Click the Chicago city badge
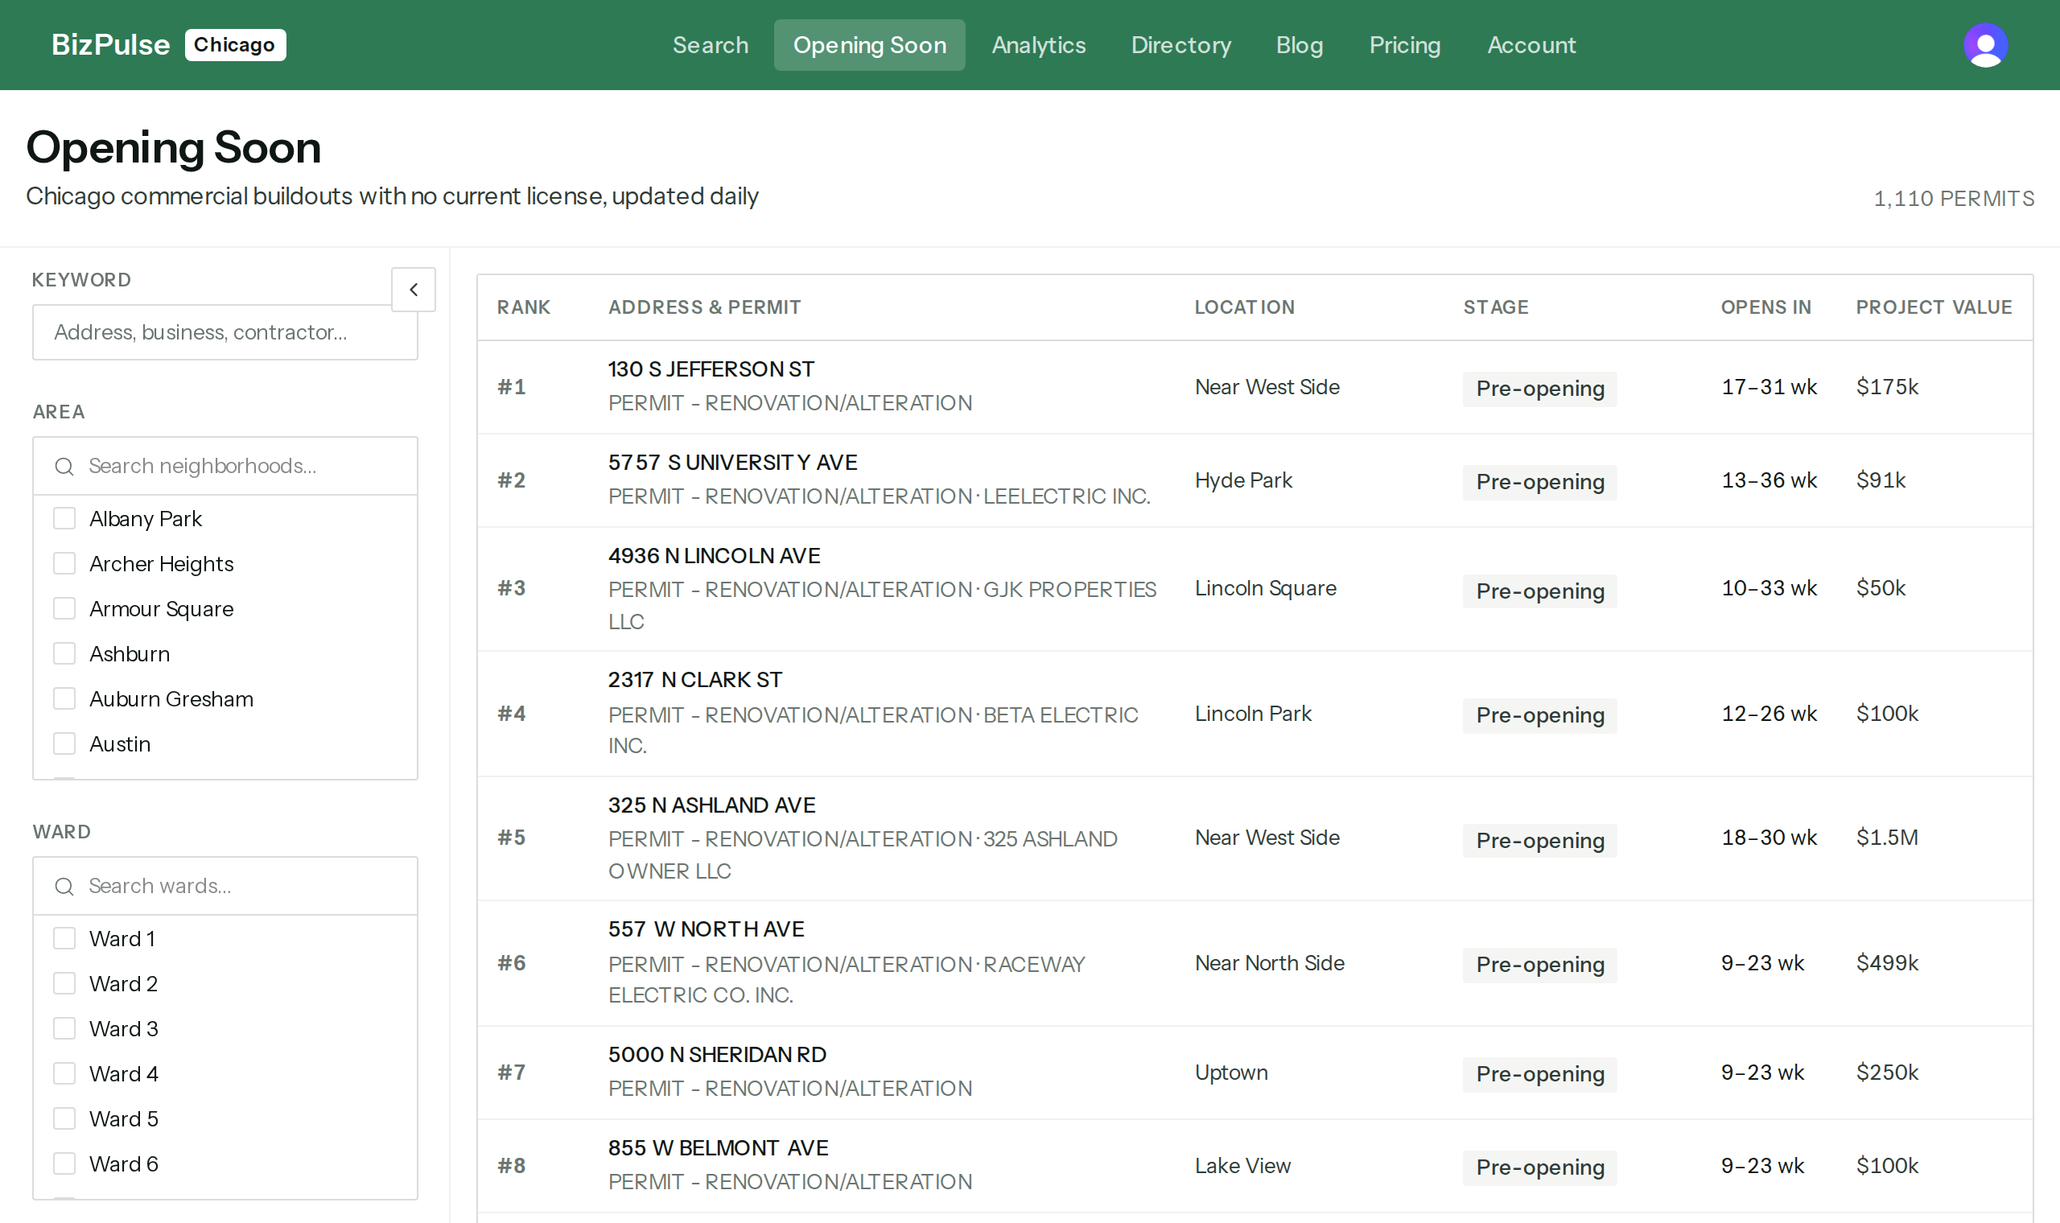2060x1223 pixels. click(x=236, y=44)
